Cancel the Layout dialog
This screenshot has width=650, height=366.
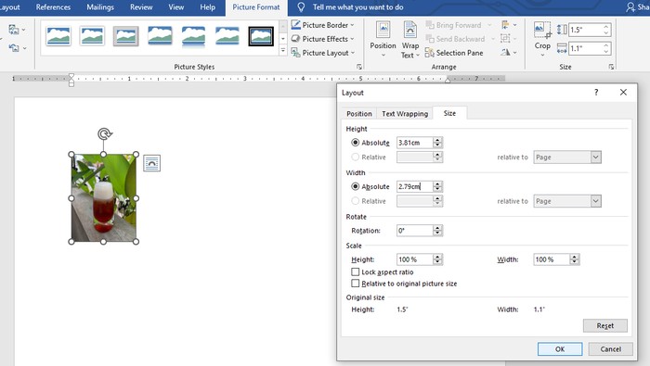tap(610, 349)
